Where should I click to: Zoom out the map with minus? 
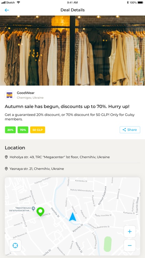130,246
